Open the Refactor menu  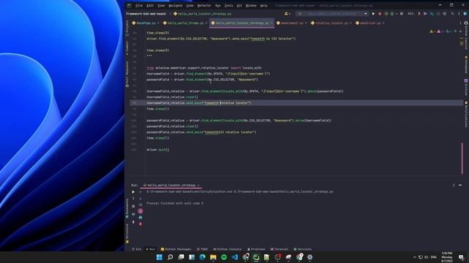point(204,5)
